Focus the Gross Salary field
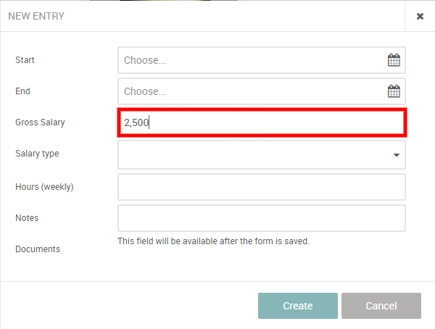This screenshot has width=435, height=329. 261,122
